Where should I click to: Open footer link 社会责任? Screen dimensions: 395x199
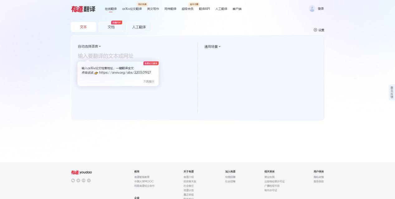click(188, 186)
